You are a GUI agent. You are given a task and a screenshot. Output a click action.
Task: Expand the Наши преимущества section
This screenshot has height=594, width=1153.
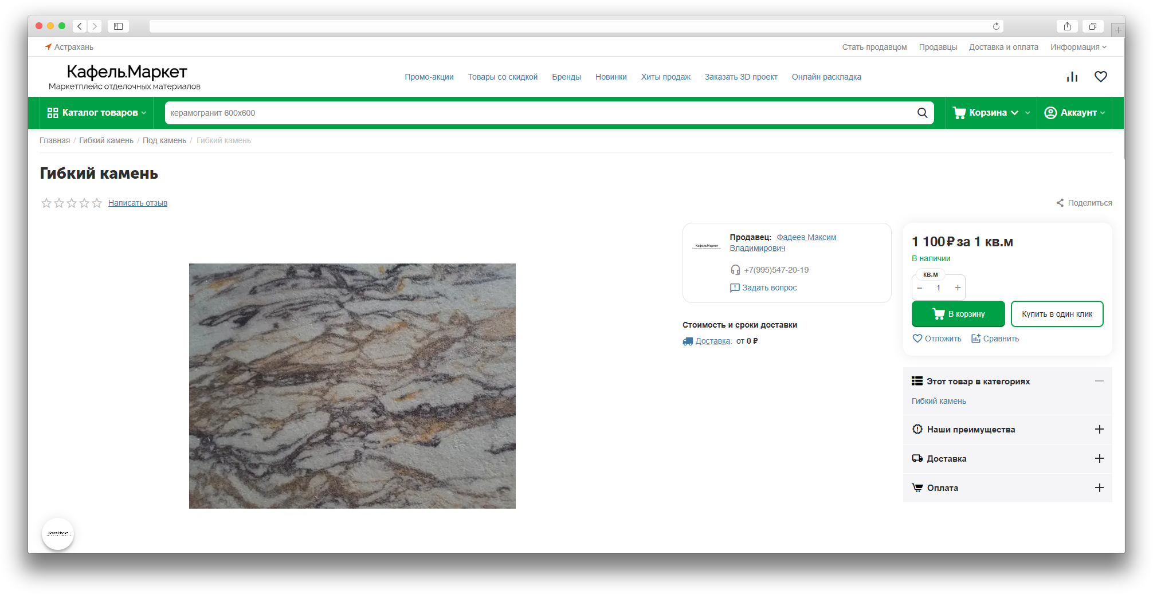pos(1099,430)
